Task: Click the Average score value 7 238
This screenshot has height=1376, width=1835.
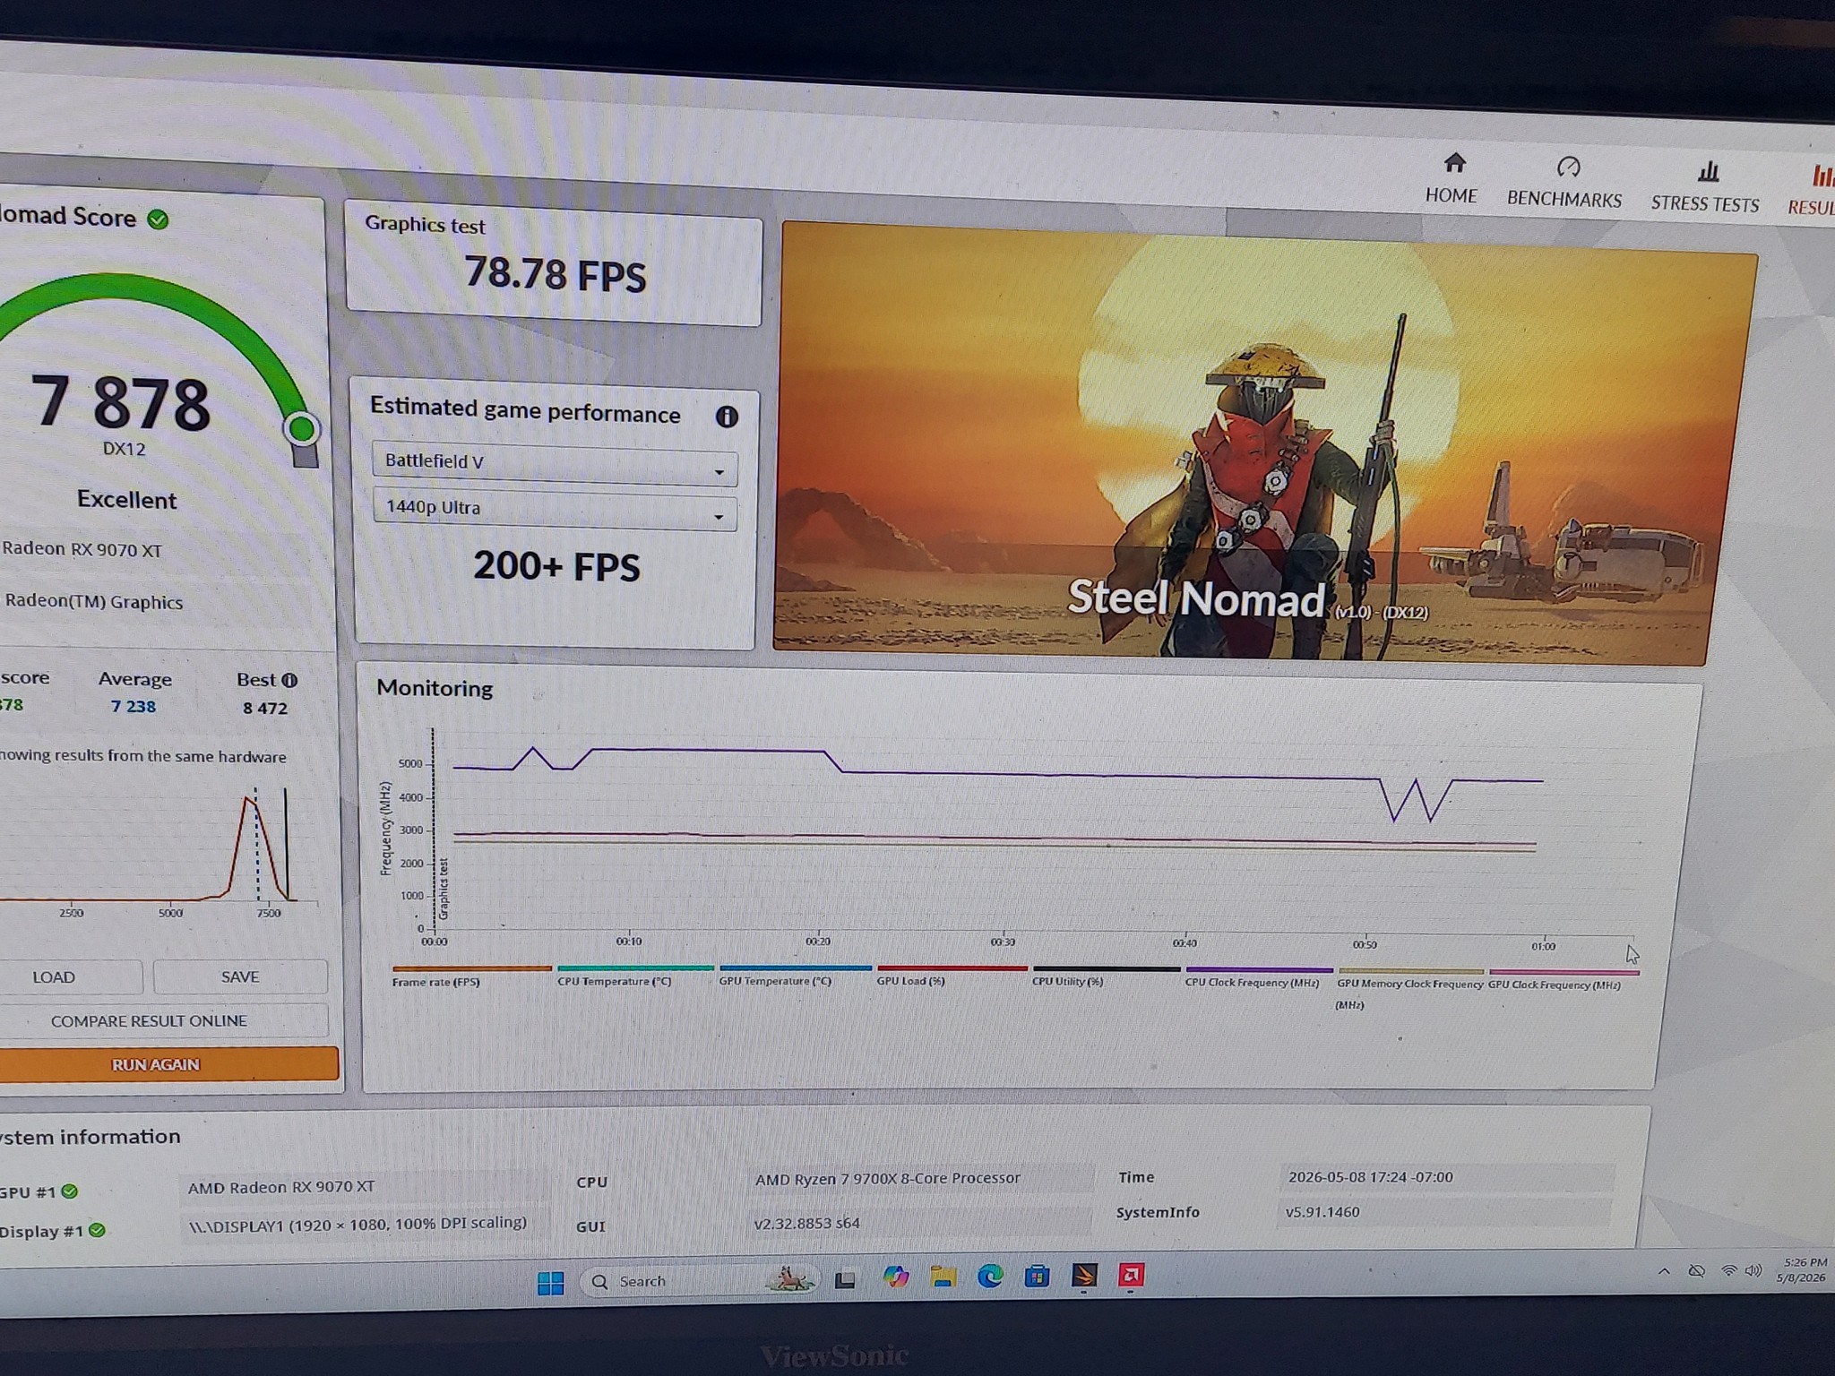Action: point(134,706)
